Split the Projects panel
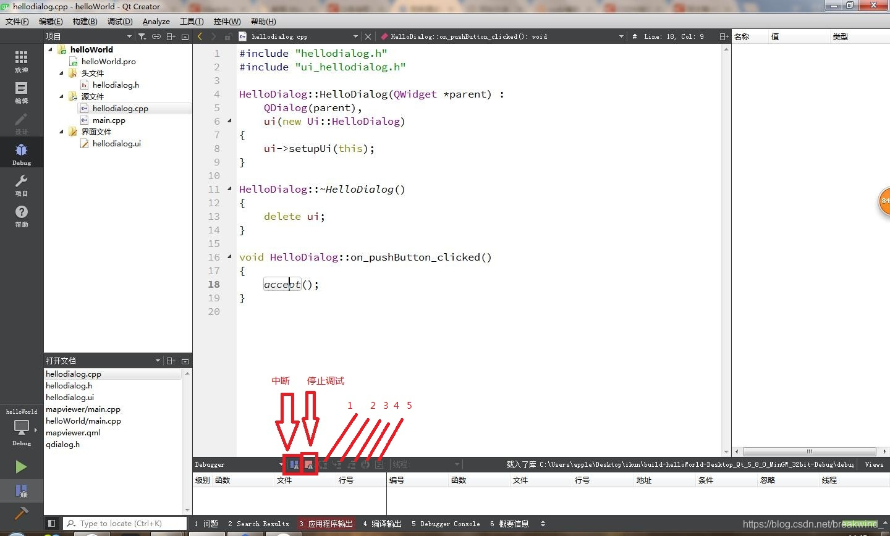Screen dimensions: 890x536 tap(171, 36)
